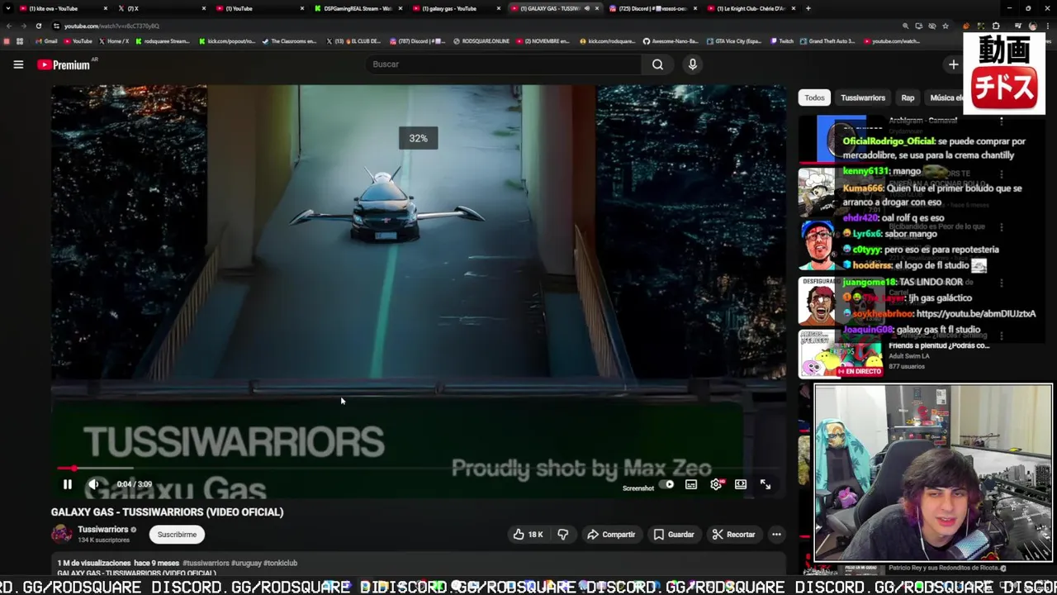Open the player settings gear
The width and height of the screenshot is (1057, 595).
(x=716, y=484)
